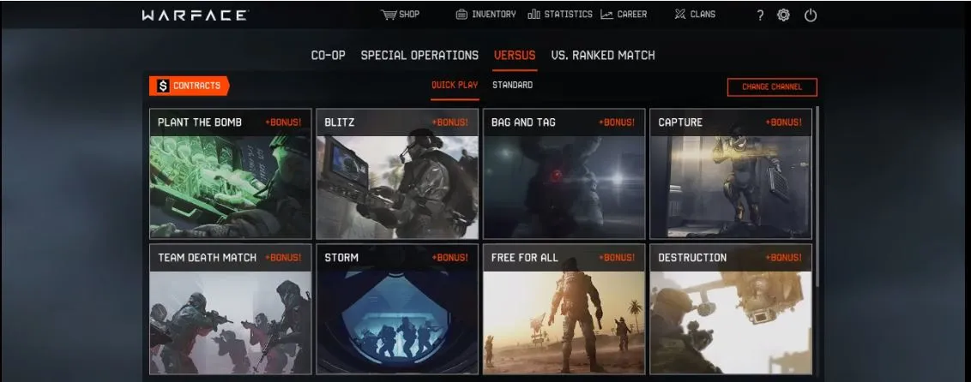Click the help question mark icon
Image resolution: width=971 pixels, height=382 pixels.
(x=760, y=15)
